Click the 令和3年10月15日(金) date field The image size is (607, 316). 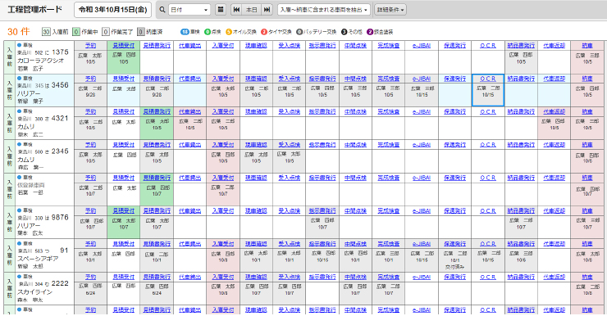[x=112, y=10]
